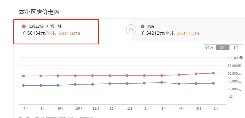The width and height of the screenshot is (245, 118).
Task: Click blue legend dot for 奥南
Action: click(143, 26)
